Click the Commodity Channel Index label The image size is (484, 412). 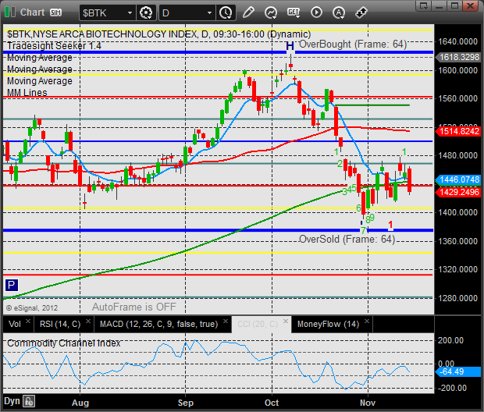[x=63, y=343]
